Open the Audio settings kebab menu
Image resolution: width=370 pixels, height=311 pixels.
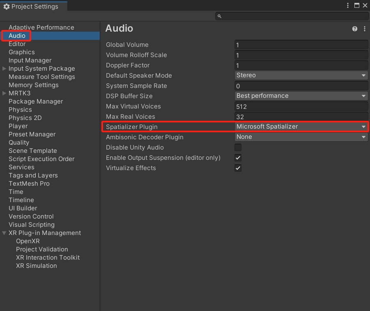pos(365,29)
